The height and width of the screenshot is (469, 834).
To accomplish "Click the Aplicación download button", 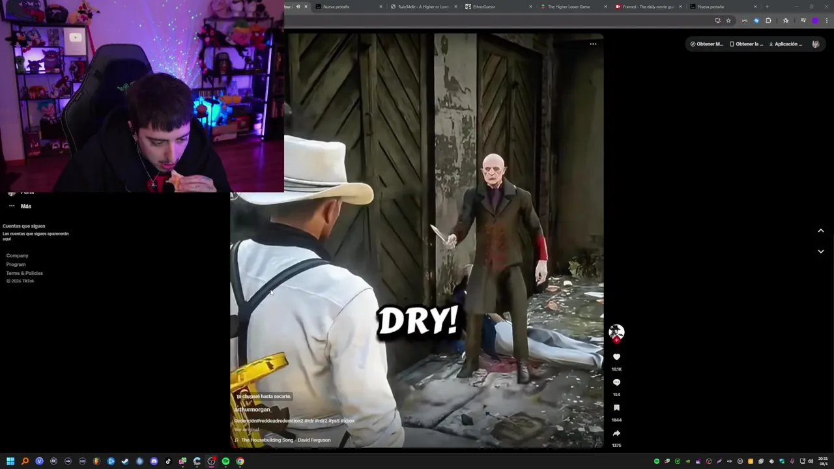I will pyautogui.click(x=786, y=44).
